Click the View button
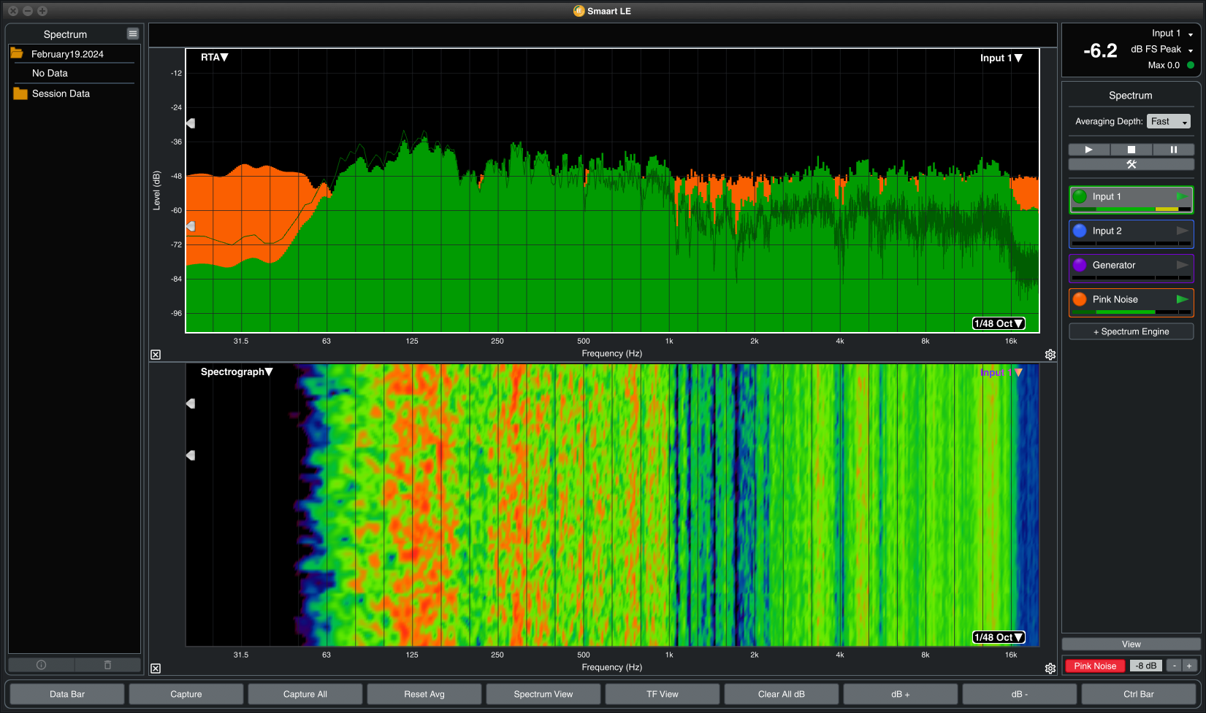The height and width of the screenshot is (713, 1206). point(1131,644)
